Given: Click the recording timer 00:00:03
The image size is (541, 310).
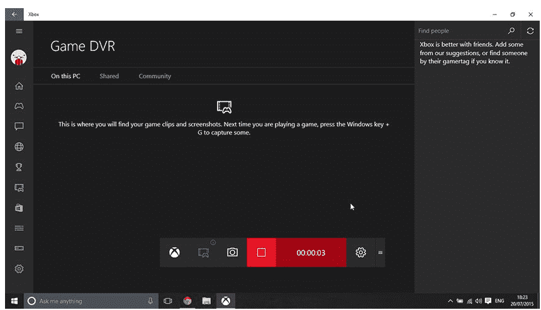Looking at the screenshot, I should click(311, 253).
